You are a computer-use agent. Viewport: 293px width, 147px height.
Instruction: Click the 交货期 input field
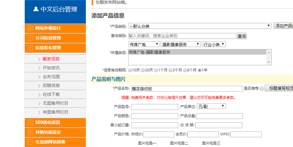point(219,125)
